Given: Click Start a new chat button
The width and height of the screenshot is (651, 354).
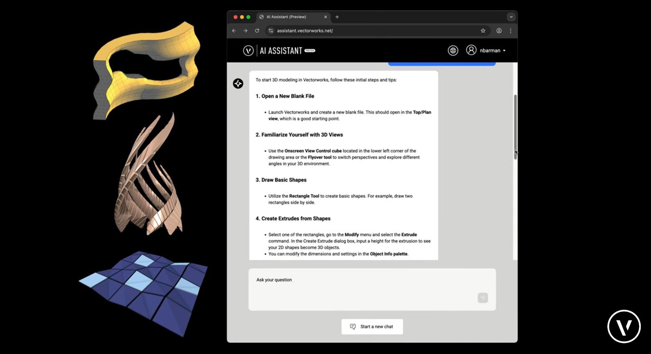Looking at the screenshot, I should (372, 327).
